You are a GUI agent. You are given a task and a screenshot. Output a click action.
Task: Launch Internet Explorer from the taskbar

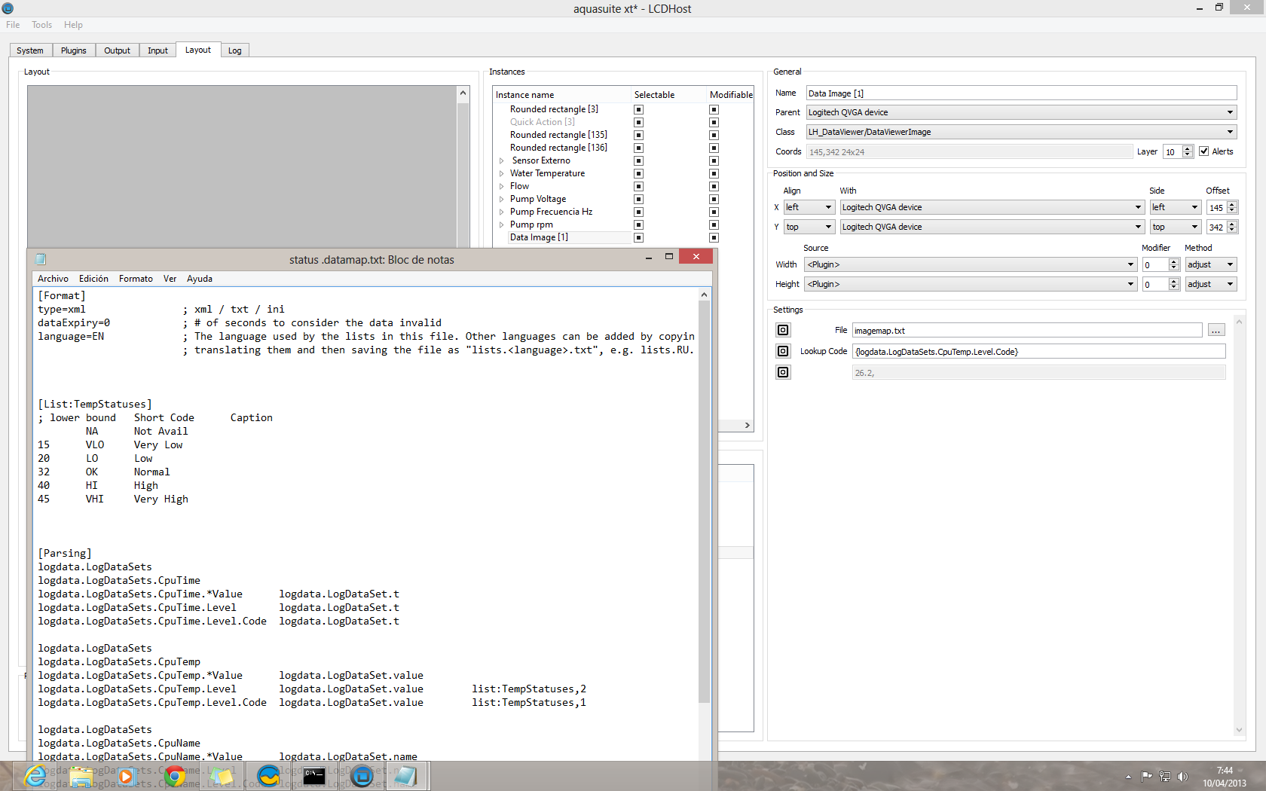(35, 776)
